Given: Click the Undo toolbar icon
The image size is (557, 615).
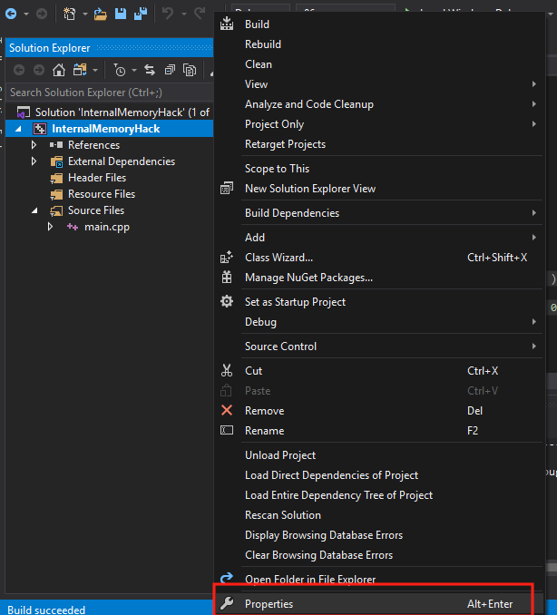Looking at the screenshot, I should [168, 14].
